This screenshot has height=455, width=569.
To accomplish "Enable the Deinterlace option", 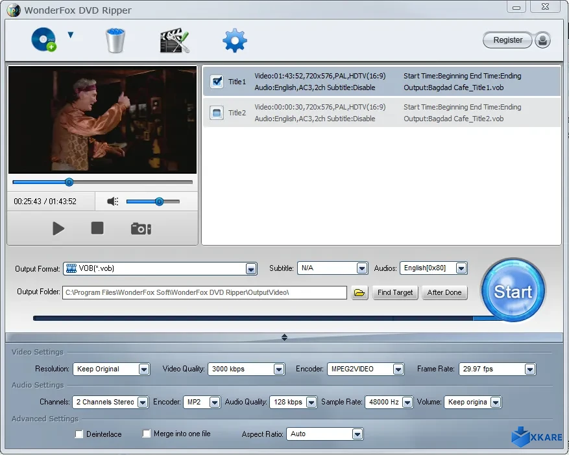I will tap(80, 434).
